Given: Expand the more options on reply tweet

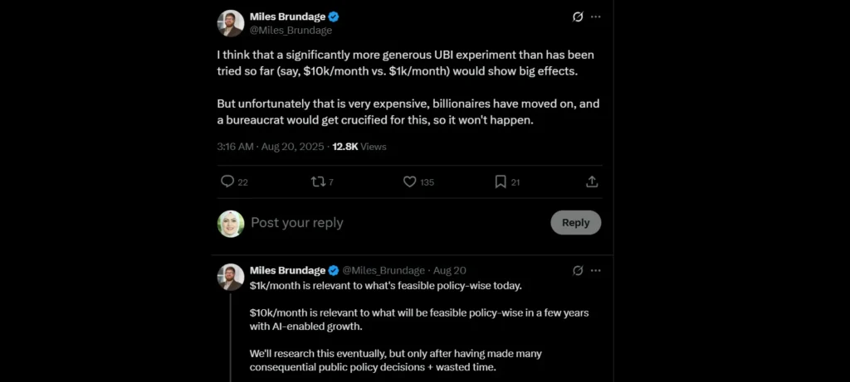Looking at the screenshot, I should [595, 270].
